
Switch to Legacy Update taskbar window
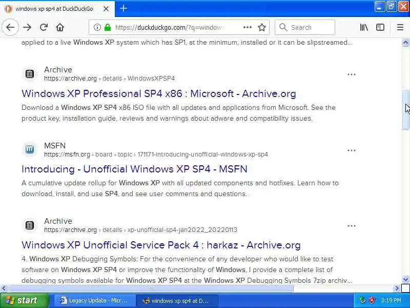click(x=94, y=300)
